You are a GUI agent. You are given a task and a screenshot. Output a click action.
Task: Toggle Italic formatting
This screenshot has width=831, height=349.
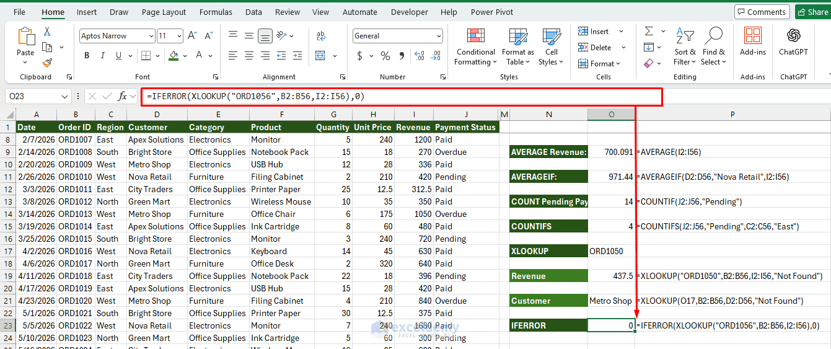(x=103, y=56)
